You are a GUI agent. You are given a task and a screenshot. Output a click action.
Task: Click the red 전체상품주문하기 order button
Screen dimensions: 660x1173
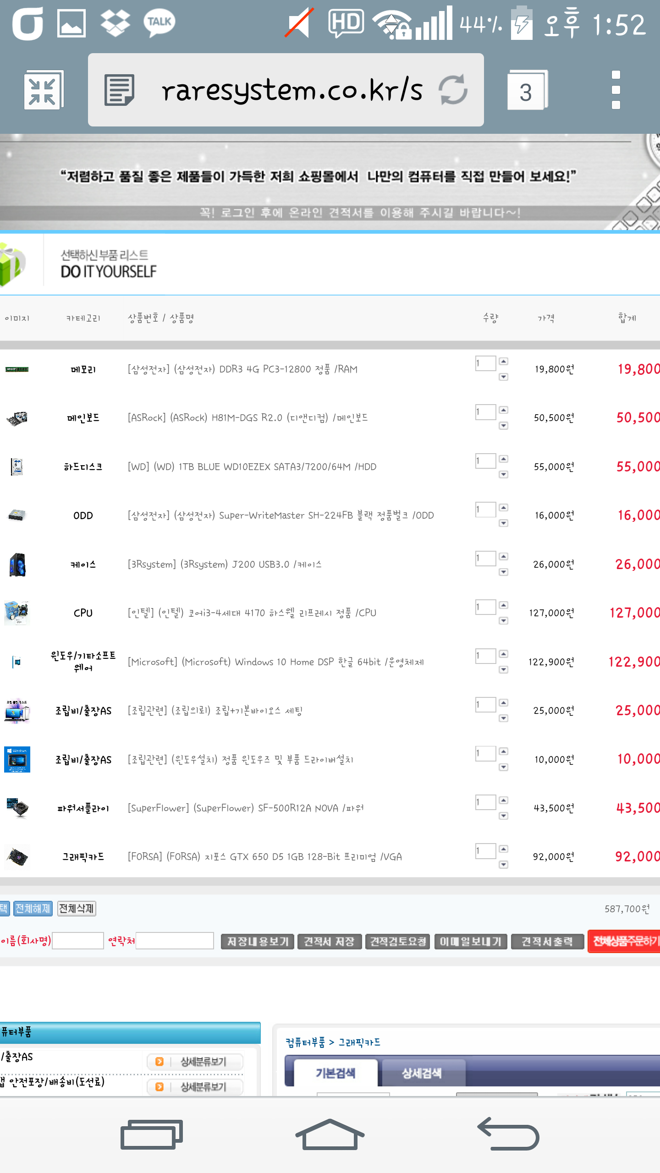(x=624, y=941)
